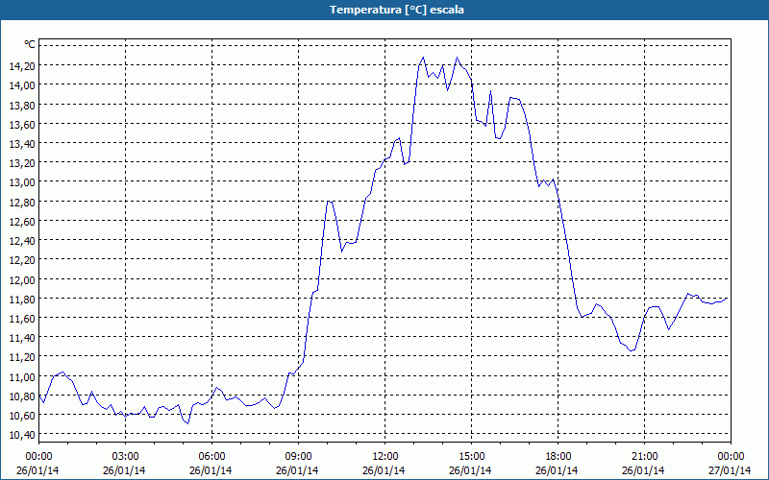Select the 11,20 axis label

click(x=21, y=356)
